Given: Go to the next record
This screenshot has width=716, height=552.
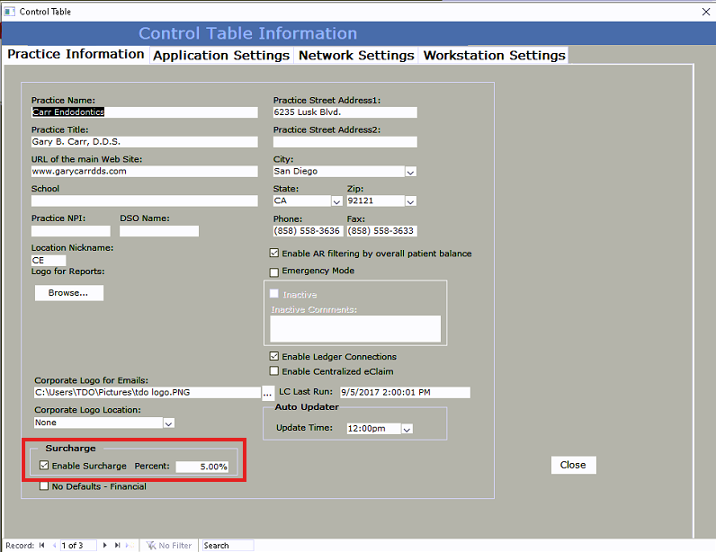Looking at the screenshot, I should (105, 545).
